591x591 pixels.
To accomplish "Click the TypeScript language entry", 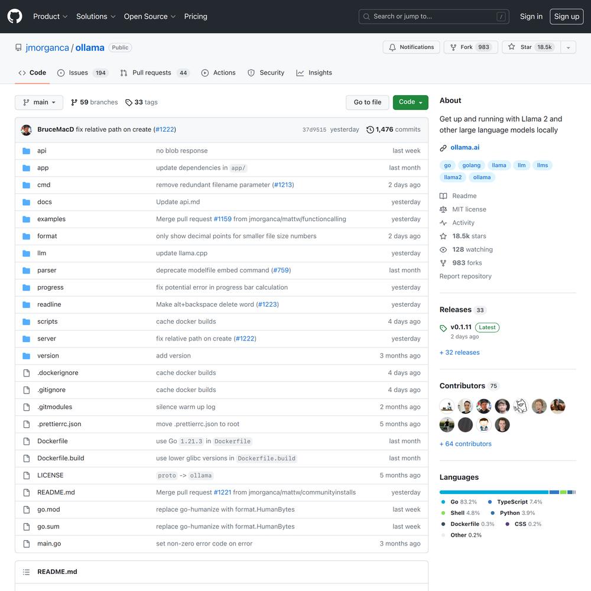I will (x=515, y=502).
